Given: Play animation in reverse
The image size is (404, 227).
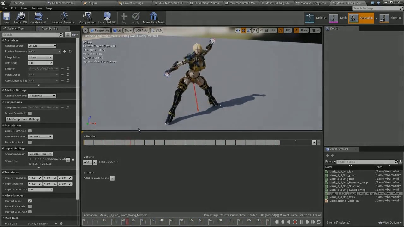Looking at the screenshot, I should point(288,222).
